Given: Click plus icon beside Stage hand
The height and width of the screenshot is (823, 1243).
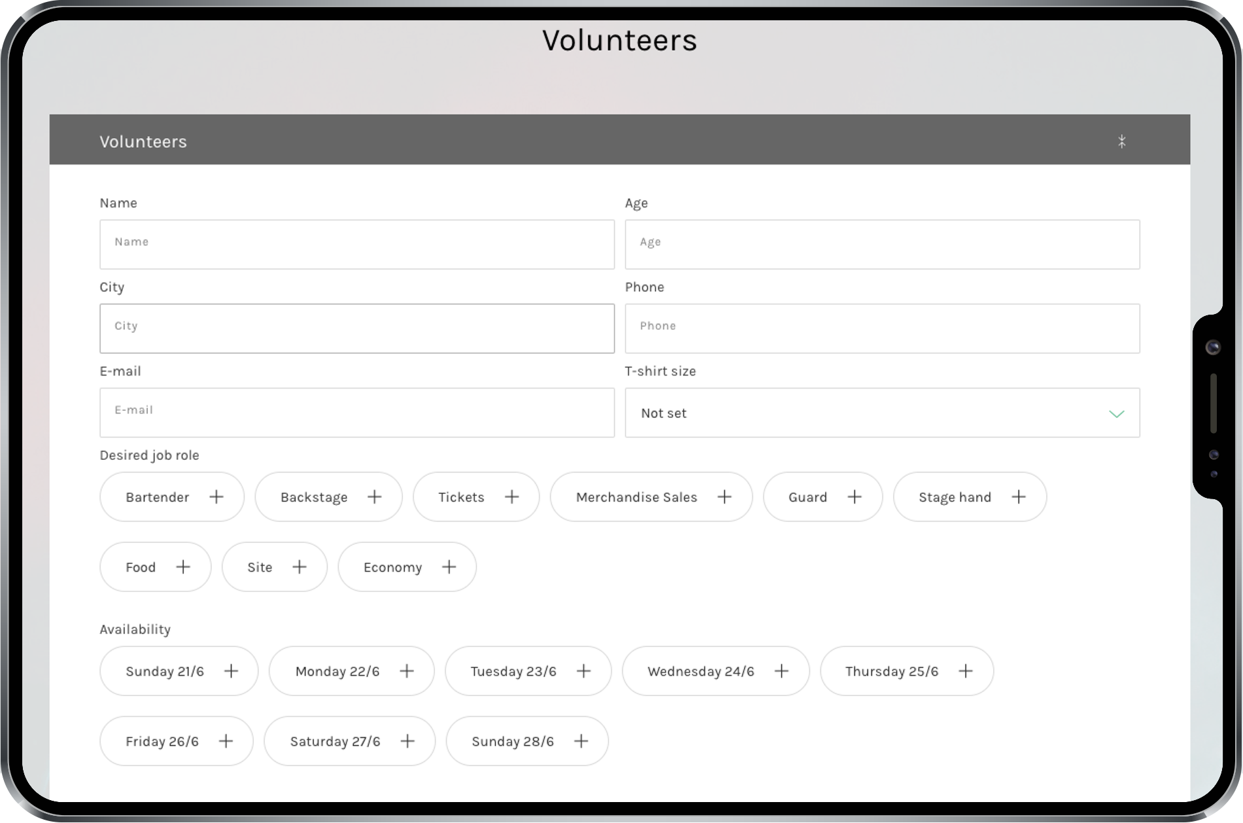Looking at the screenshot, I should [x=1018, y=497].
